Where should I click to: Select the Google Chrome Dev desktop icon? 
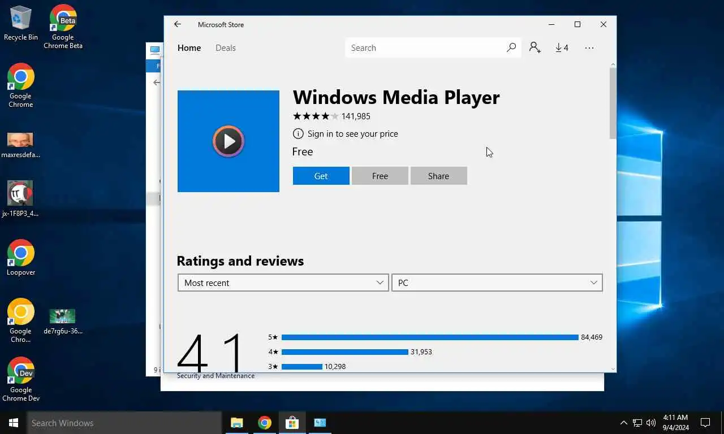tap(21, 379)
